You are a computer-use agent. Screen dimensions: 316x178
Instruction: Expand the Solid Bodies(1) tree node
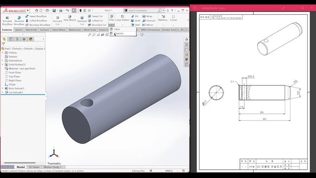[x=2, y=65]
